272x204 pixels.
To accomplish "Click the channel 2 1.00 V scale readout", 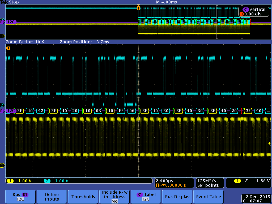I will click(x=62, y=181).
